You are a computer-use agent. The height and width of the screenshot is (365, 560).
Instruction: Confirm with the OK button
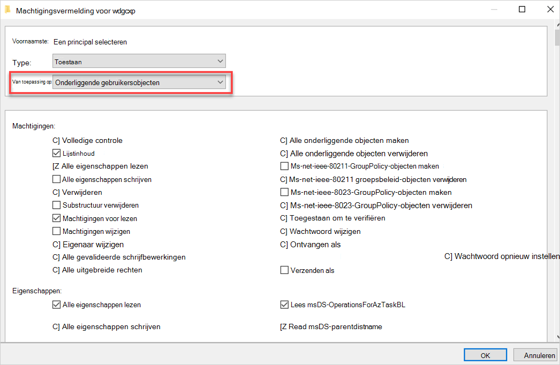coord(485,355)
